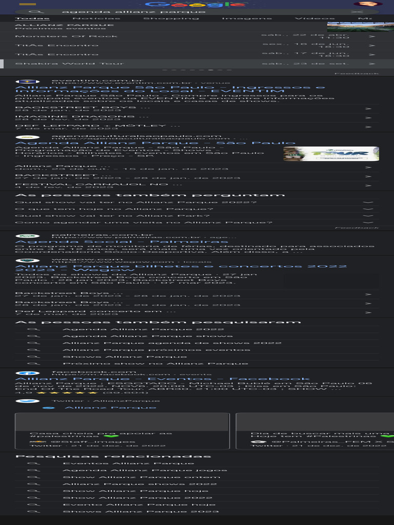Click the agendaculturalsaopaulo.com favicon
Image resolution: width=394 pixels, height=525 pixels.
pos(28,137)
